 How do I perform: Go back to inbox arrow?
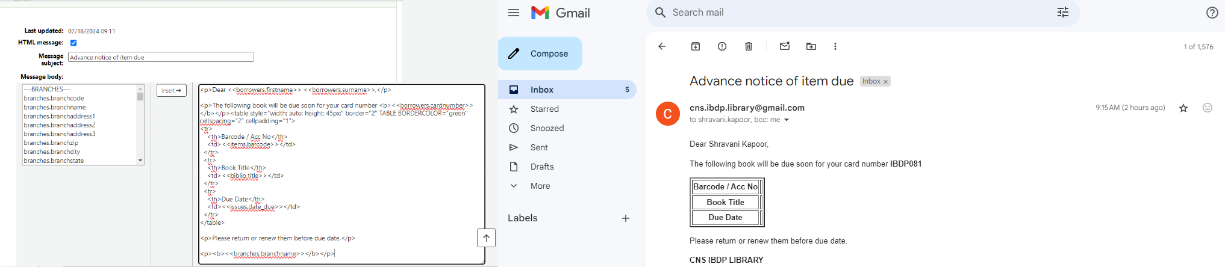[x=662, y=46]
